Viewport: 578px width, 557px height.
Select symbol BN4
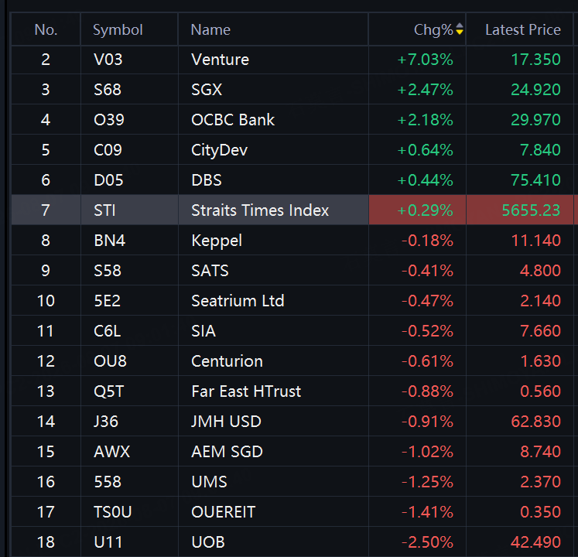point(109,241)
